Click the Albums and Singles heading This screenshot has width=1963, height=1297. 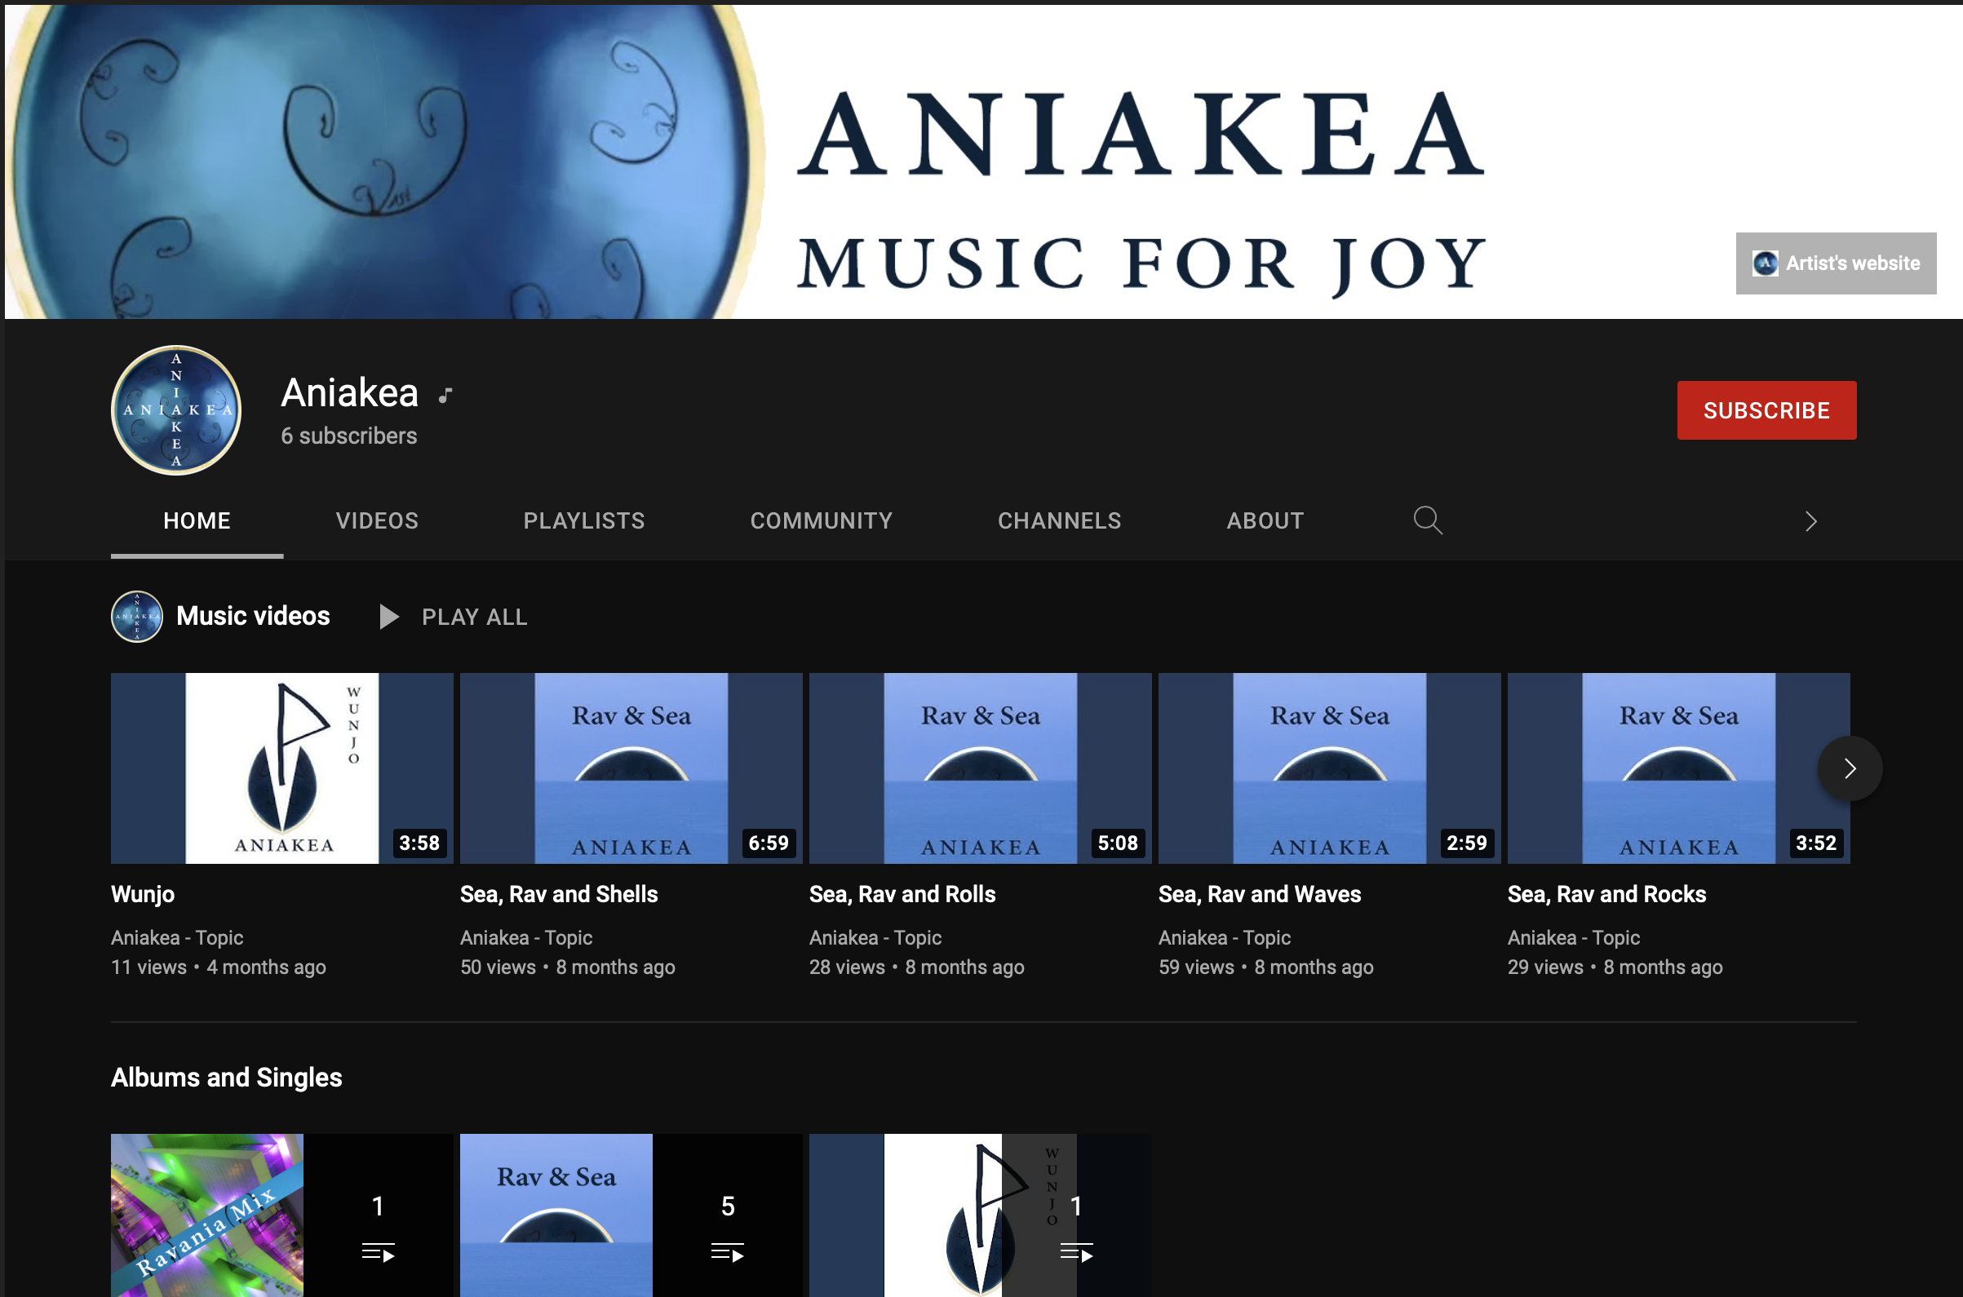point(227,1077)
